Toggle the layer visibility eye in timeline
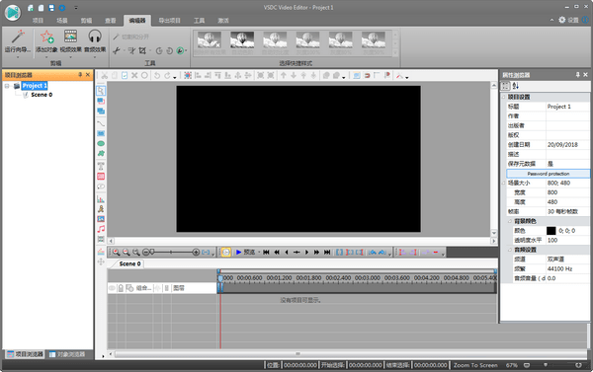The image size is (593, 372). [112, 288]
